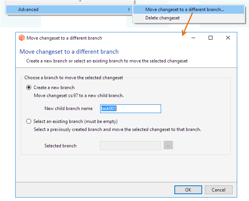Open the Advanced context menu item
The height and width of the screenshot is (201, 249).
coord(69,10)
